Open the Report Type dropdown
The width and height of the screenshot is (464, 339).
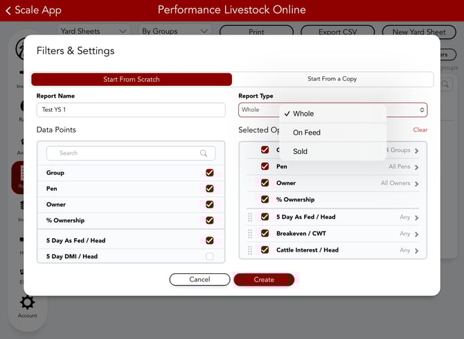[x=332, y=110]
